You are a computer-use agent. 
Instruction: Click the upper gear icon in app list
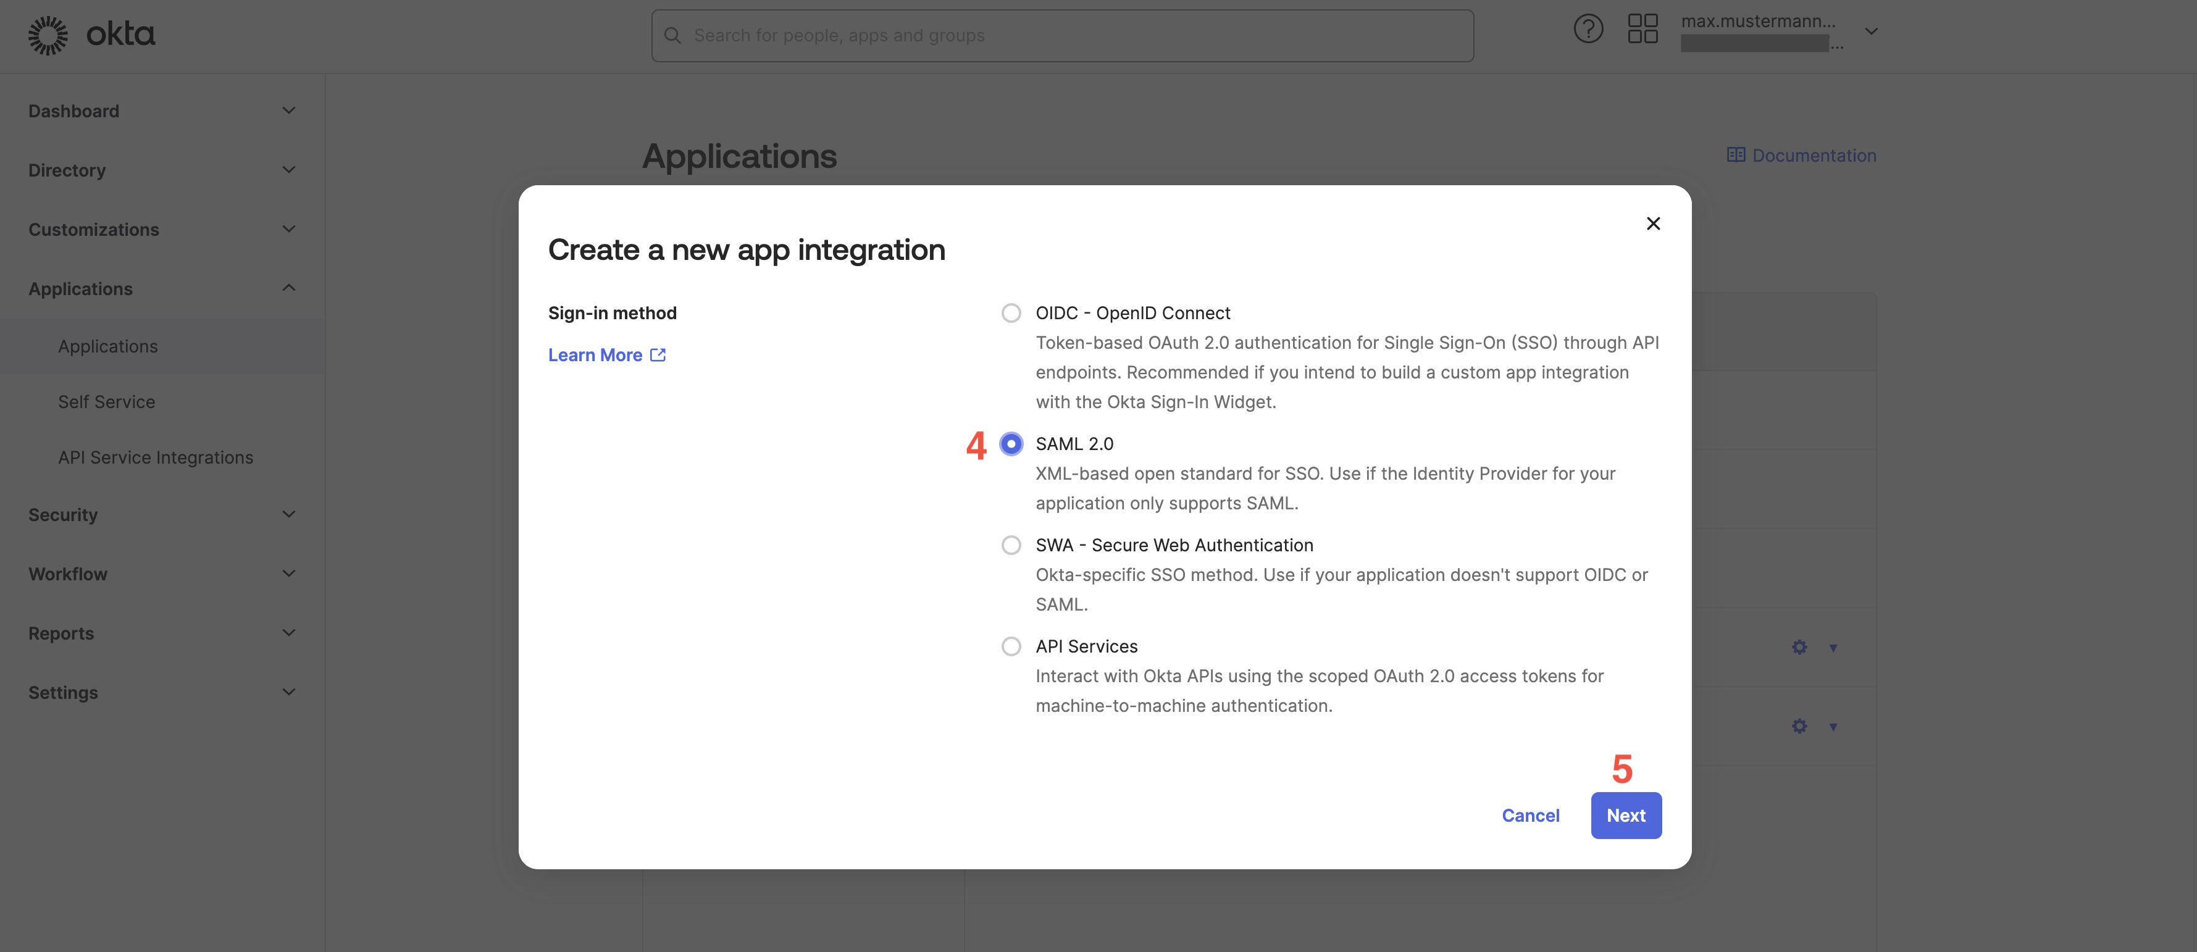(x=1799, y=648)
